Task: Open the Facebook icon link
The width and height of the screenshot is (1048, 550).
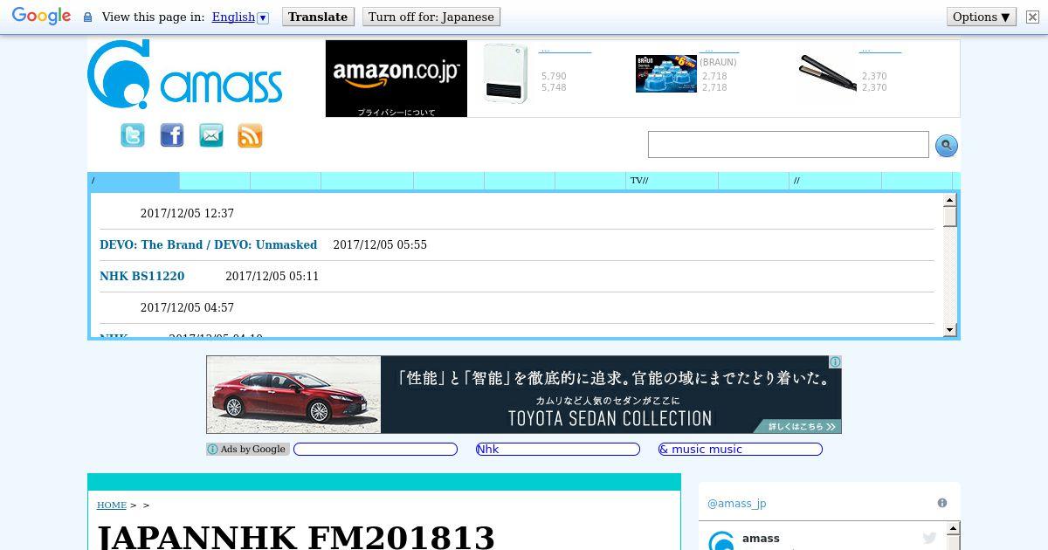Action: 172,135
